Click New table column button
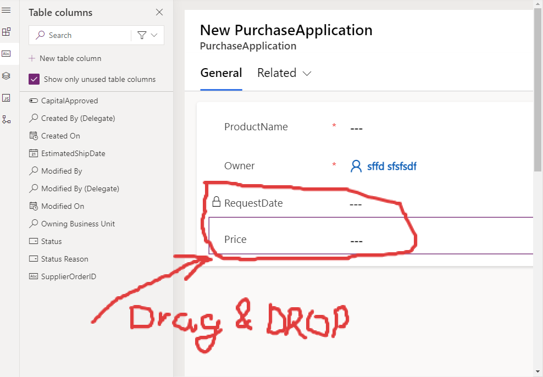Image resolution: width=543 pixels, height=377 pixels. (x=65, y=58)
